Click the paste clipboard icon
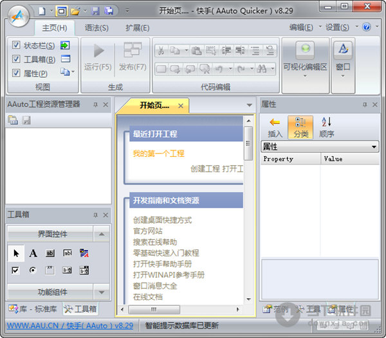 pos(196,51)
